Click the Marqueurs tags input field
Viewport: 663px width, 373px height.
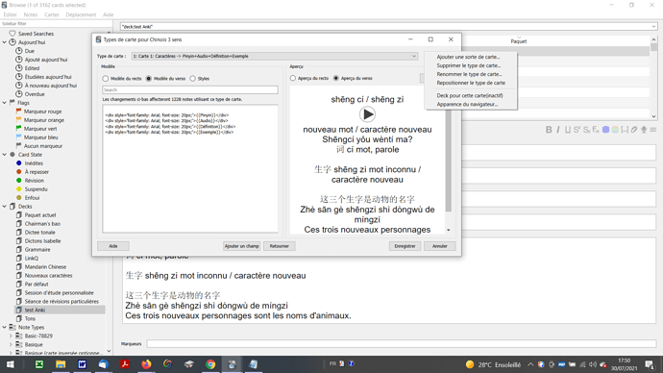[402, 344]
